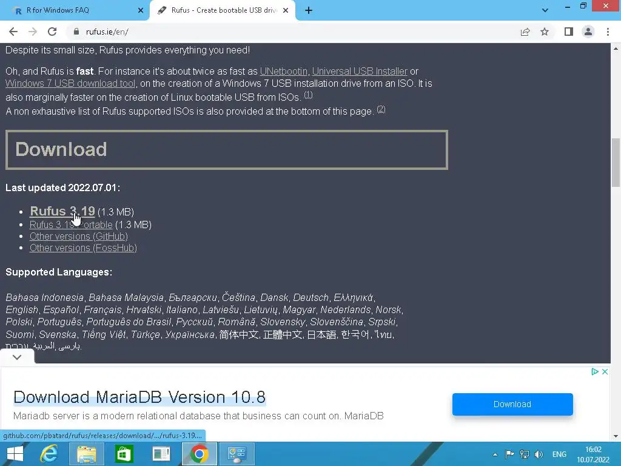This screenshot has width=621, height=466.
Task: Open Other versions (GitHub) link
Action: point(79,237)
